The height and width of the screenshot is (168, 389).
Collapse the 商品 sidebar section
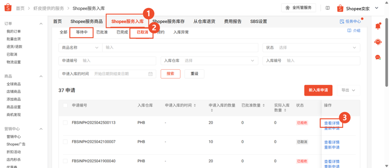41,77
